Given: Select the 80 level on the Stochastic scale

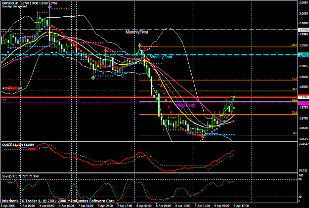Looking at the screenshot, I should click(301, 179).
